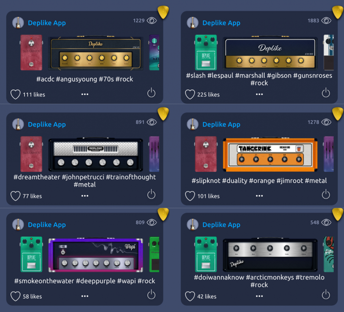
Task: Open Deplike App profile on #slipknot card
Action: coord(221,124)
